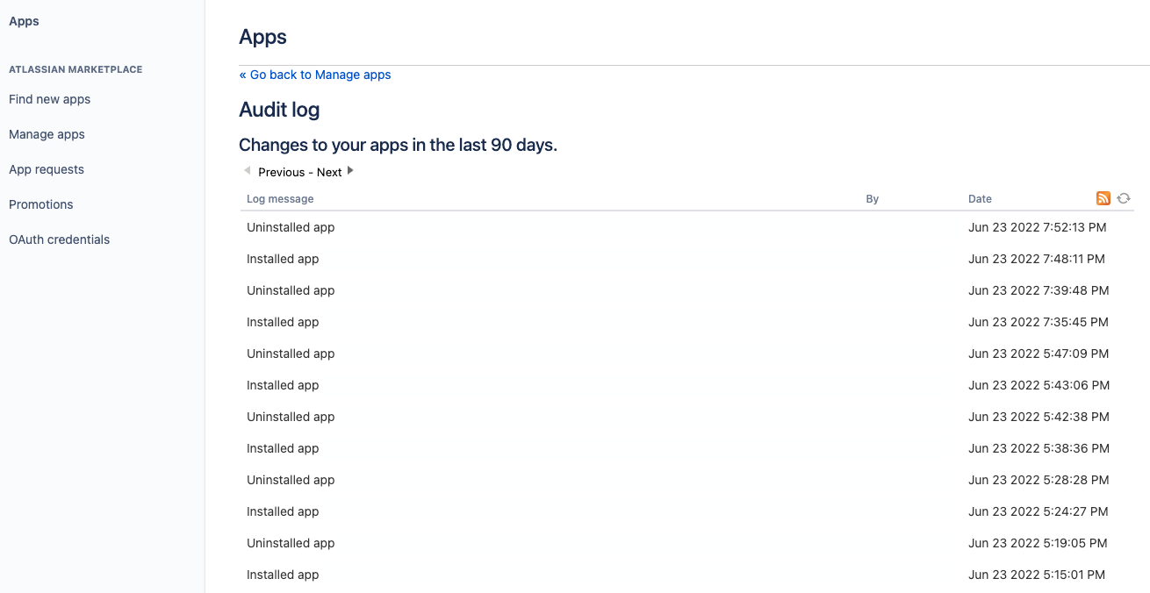Click the left arrow beside Previous

click(x=248, y=171)
